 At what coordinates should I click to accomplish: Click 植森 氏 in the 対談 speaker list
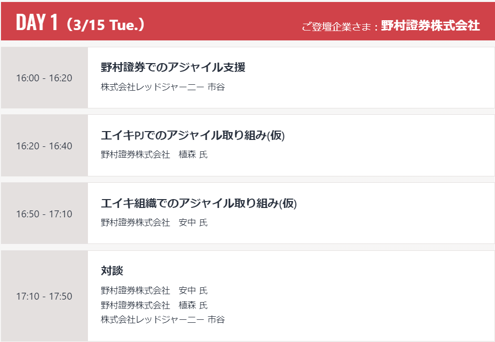click(x=193, y=305)
